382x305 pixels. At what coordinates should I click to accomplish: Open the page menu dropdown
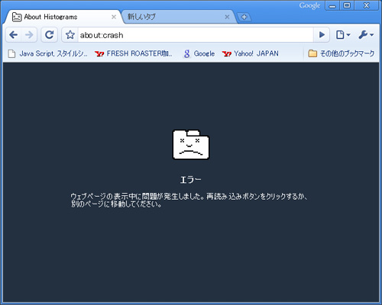coord(343,35)
